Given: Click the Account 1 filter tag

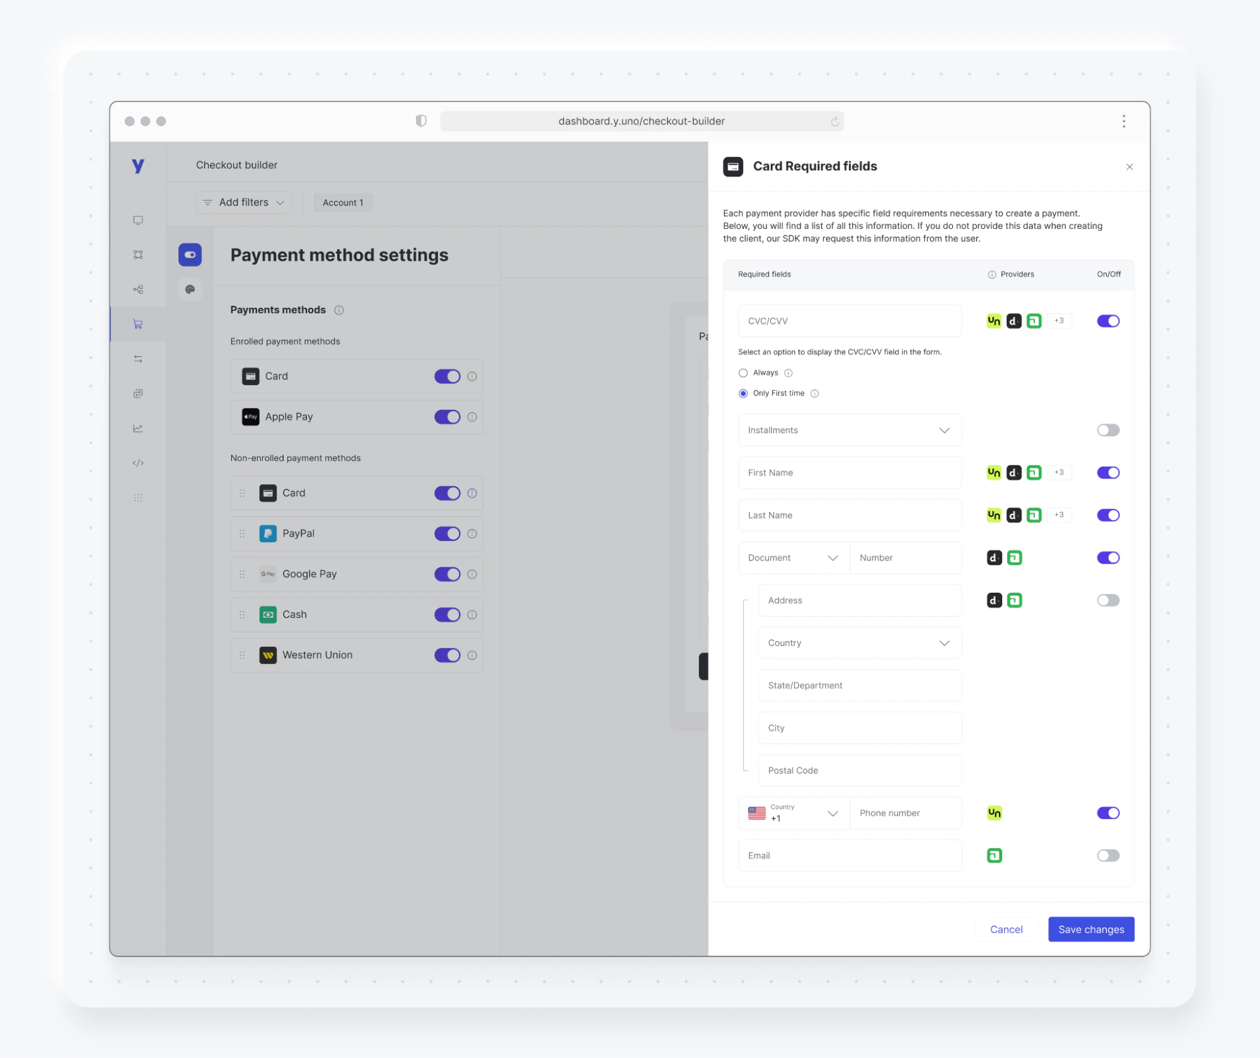Looking at the screenshot, I should click(x=343, y=202).
